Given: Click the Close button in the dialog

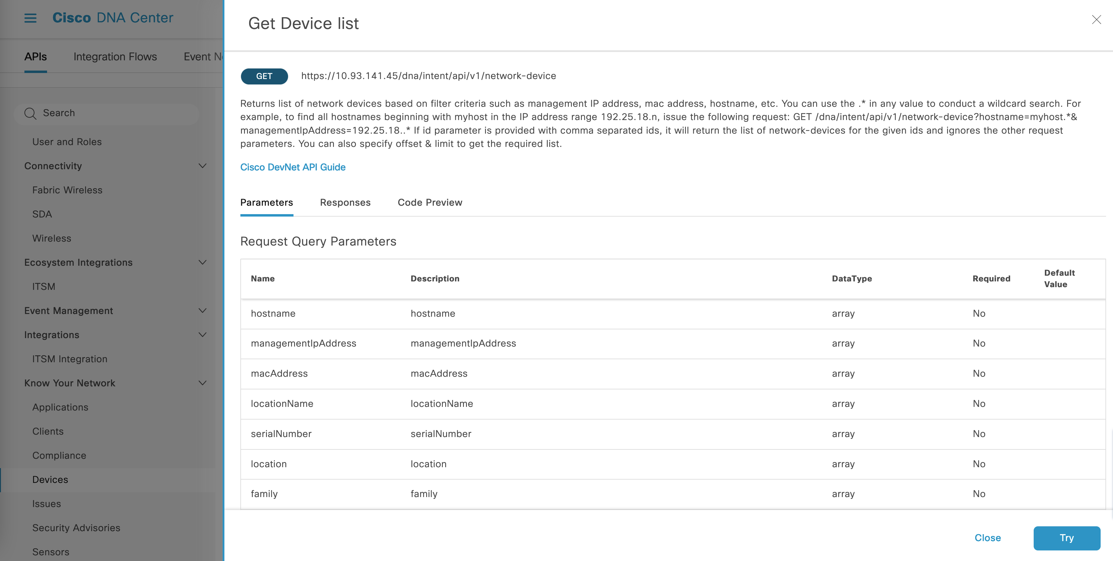Looking at the screenshot, I should (988, 538).
